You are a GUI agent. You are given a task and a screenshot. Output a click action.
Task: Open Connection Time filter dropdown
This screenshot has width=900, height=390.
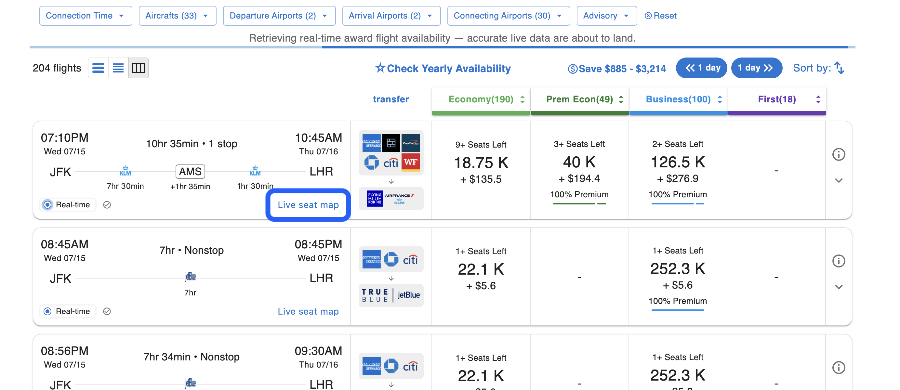point(86,16)
